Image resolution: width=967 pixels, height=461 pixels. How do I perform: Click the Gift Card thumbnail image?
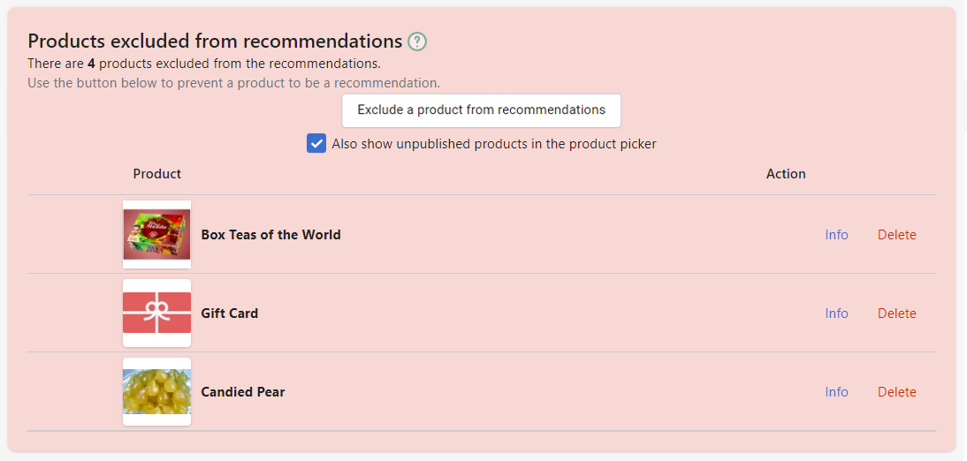[156, 313]
